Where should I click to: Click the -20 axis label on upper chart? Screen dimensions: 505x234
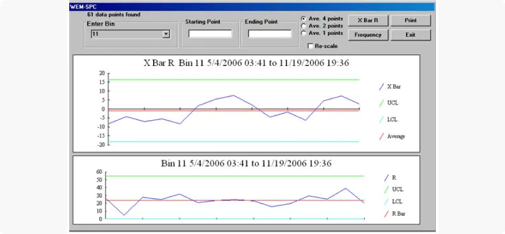pos(101,145)
